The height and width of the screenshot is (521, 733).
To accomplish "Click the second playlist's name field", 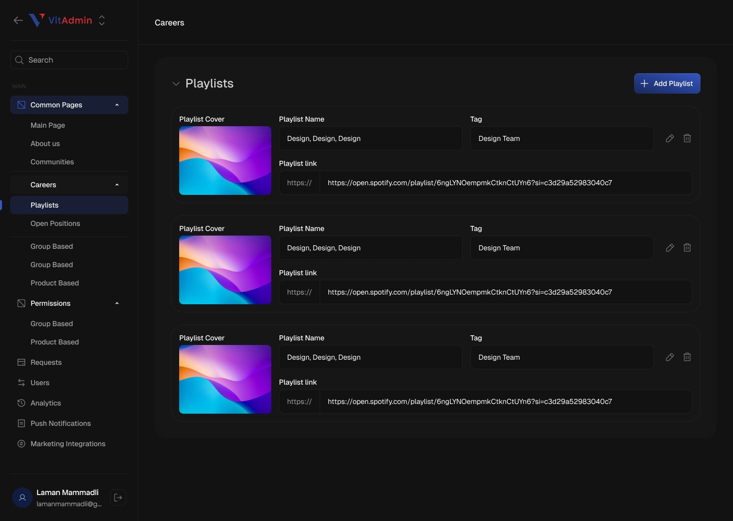I will 371,248.
